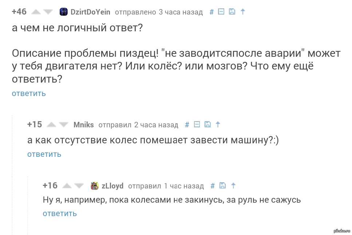Open the hash permalink of zLloyd comment

coord(213,186)
